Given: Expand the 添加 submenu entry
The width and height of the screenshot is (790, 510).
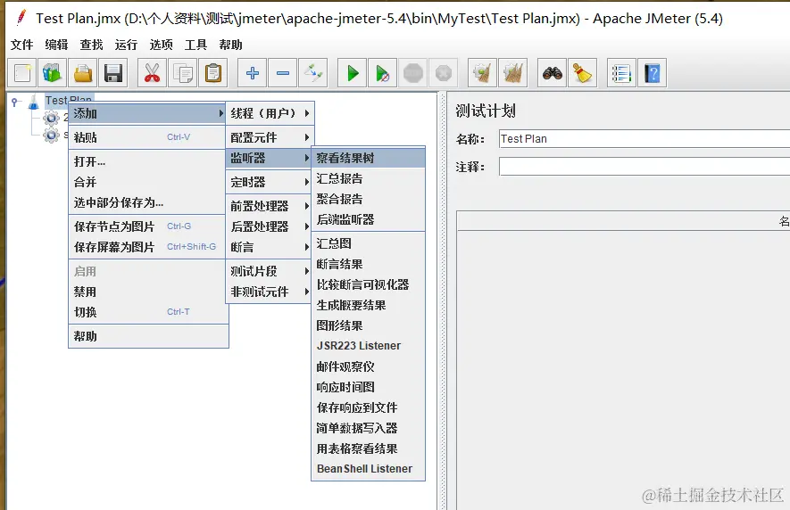Looking at the screenshot, I should [x=147, y=113].
